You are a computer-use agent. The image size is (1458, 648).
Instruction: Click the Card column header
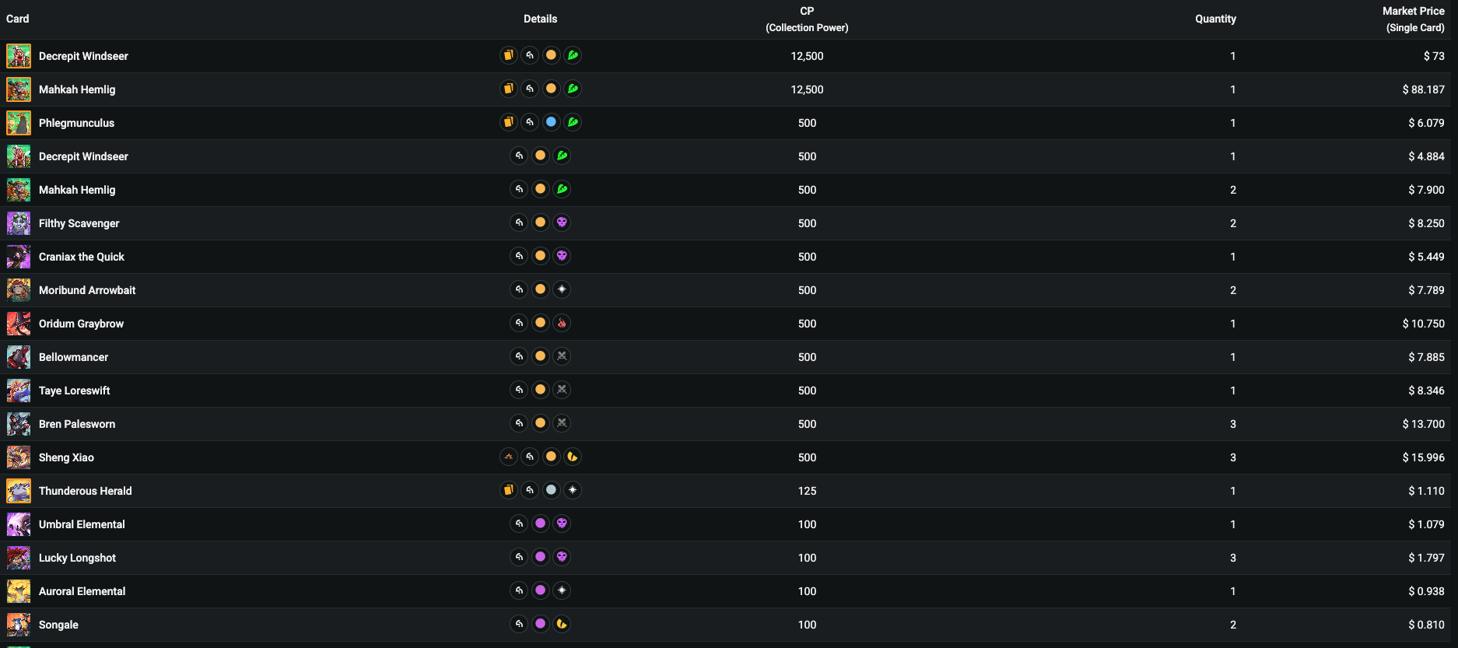pos(18,19)
